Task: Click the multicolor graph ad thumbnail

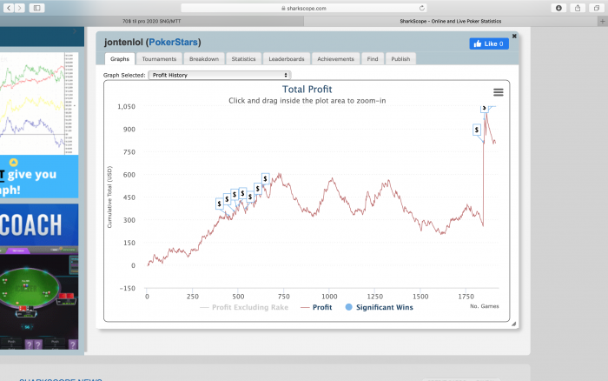Action: [x=39, y=104]
